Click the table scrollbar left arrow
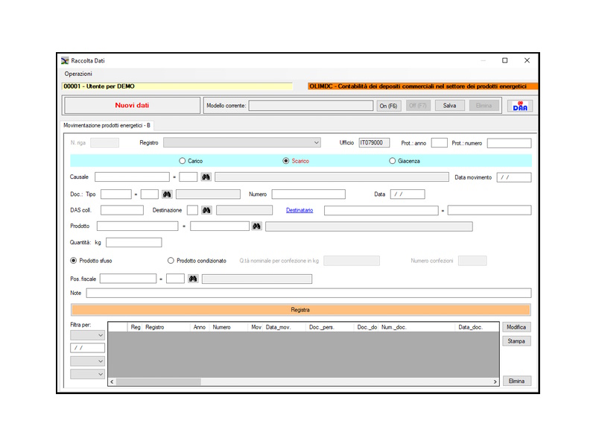Image resolution: width=596 pixels, height=447 pixels. [112, 381]
